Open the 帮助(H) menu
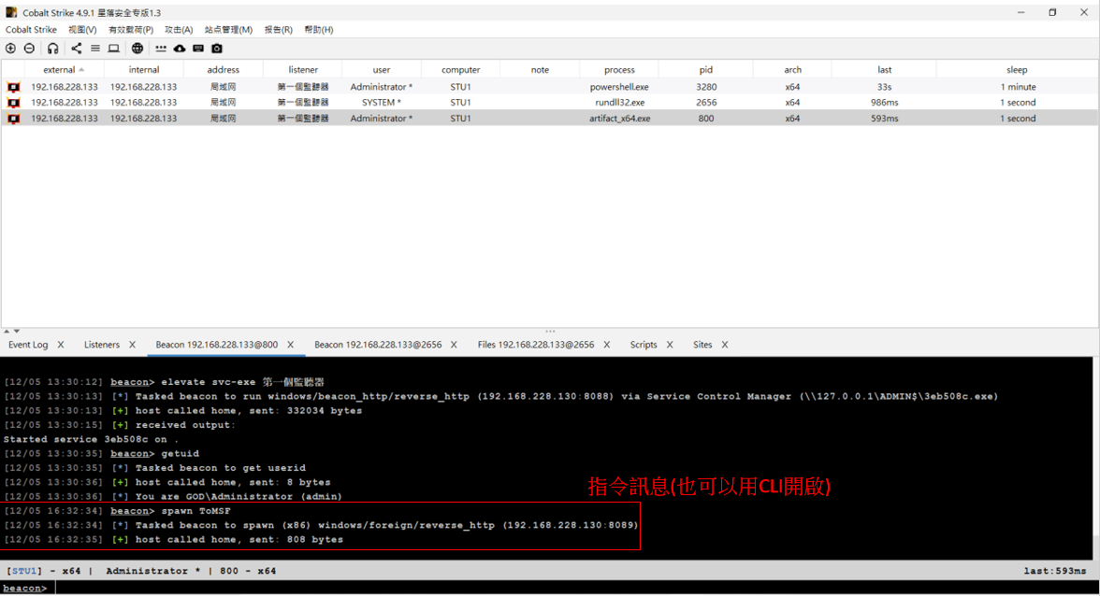1100x596 pixels. point(318,29)
